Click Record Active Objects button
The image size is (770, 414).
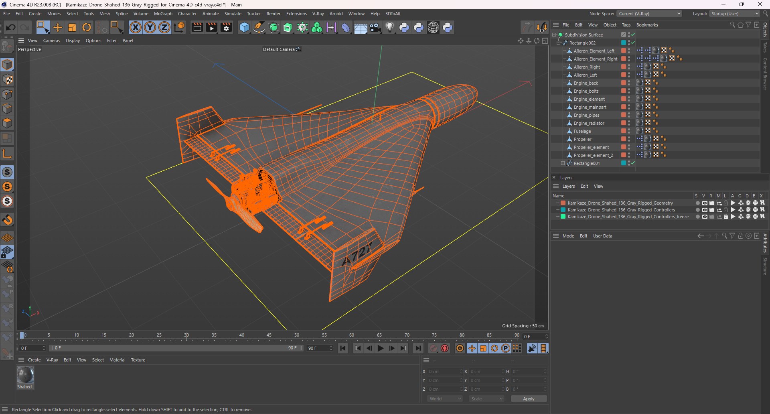[433, 348]
